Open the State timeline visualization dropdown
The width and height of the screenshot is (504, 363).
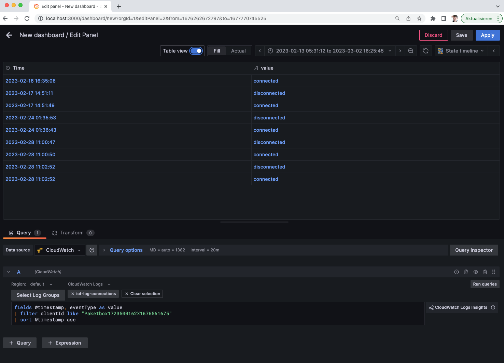pyautogui.click(x=461, y=50)
